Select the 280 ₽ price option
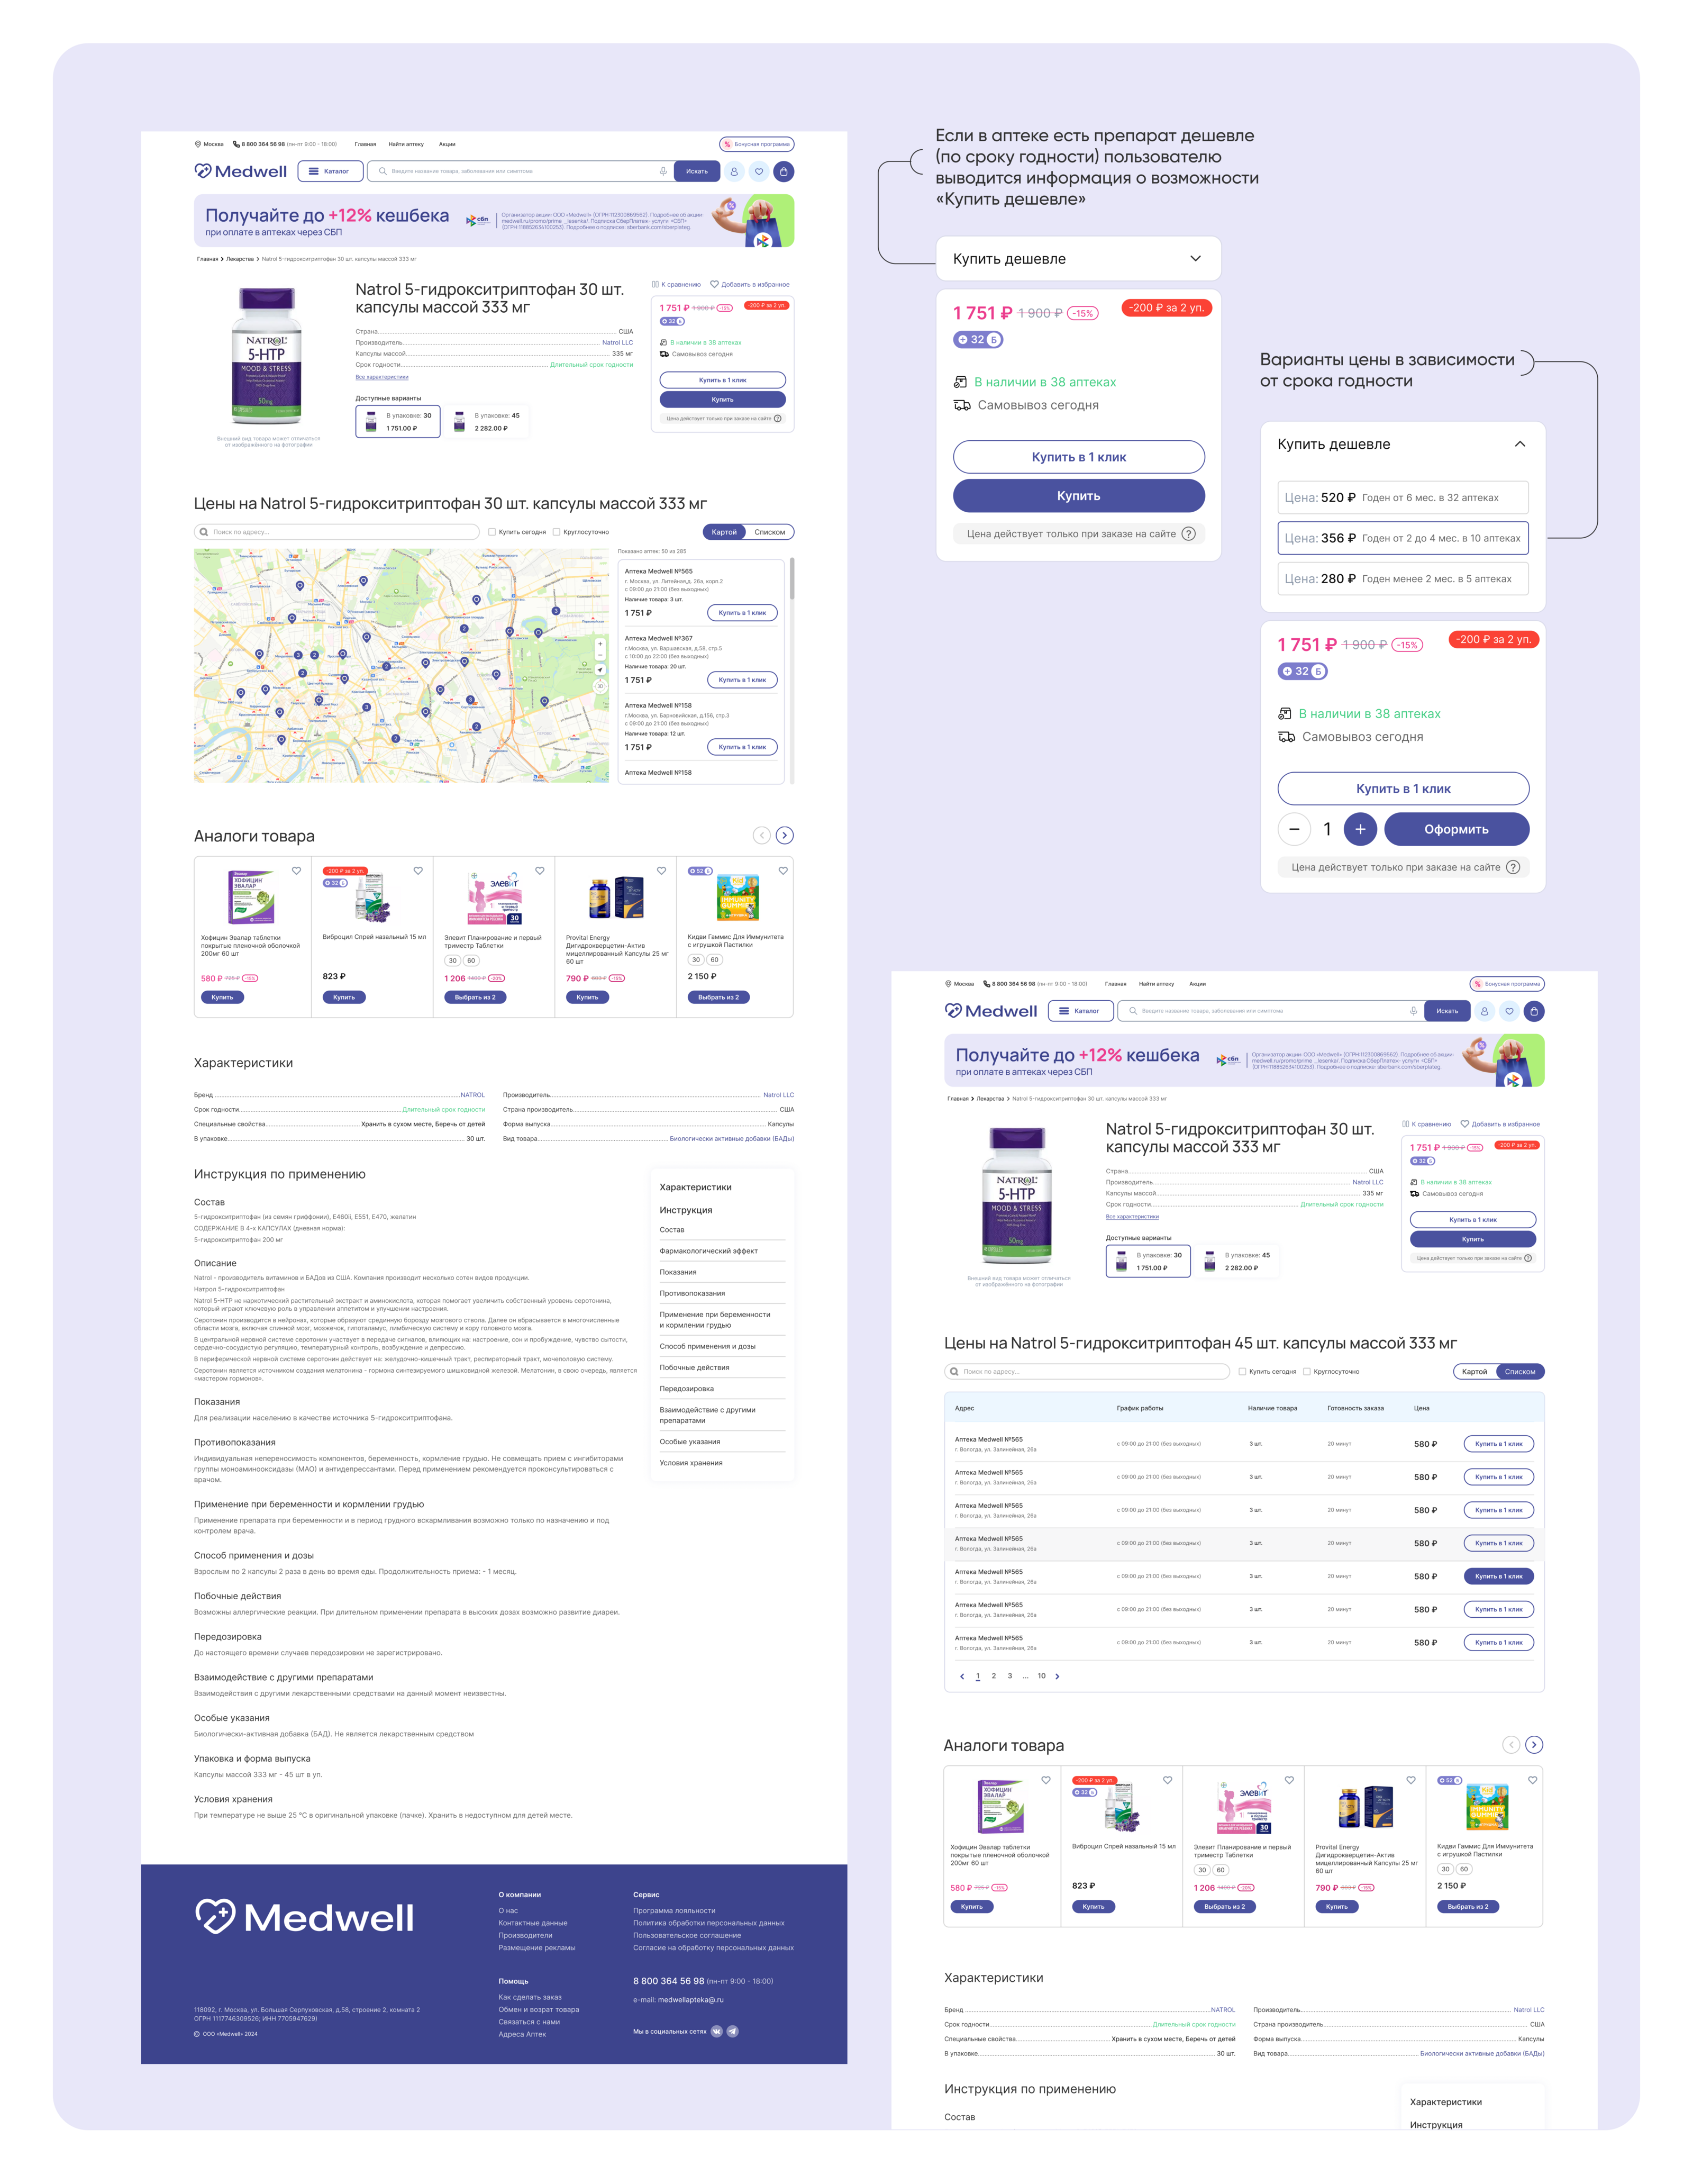This screenshot has width=1693, height=2184. point(1402,579)
